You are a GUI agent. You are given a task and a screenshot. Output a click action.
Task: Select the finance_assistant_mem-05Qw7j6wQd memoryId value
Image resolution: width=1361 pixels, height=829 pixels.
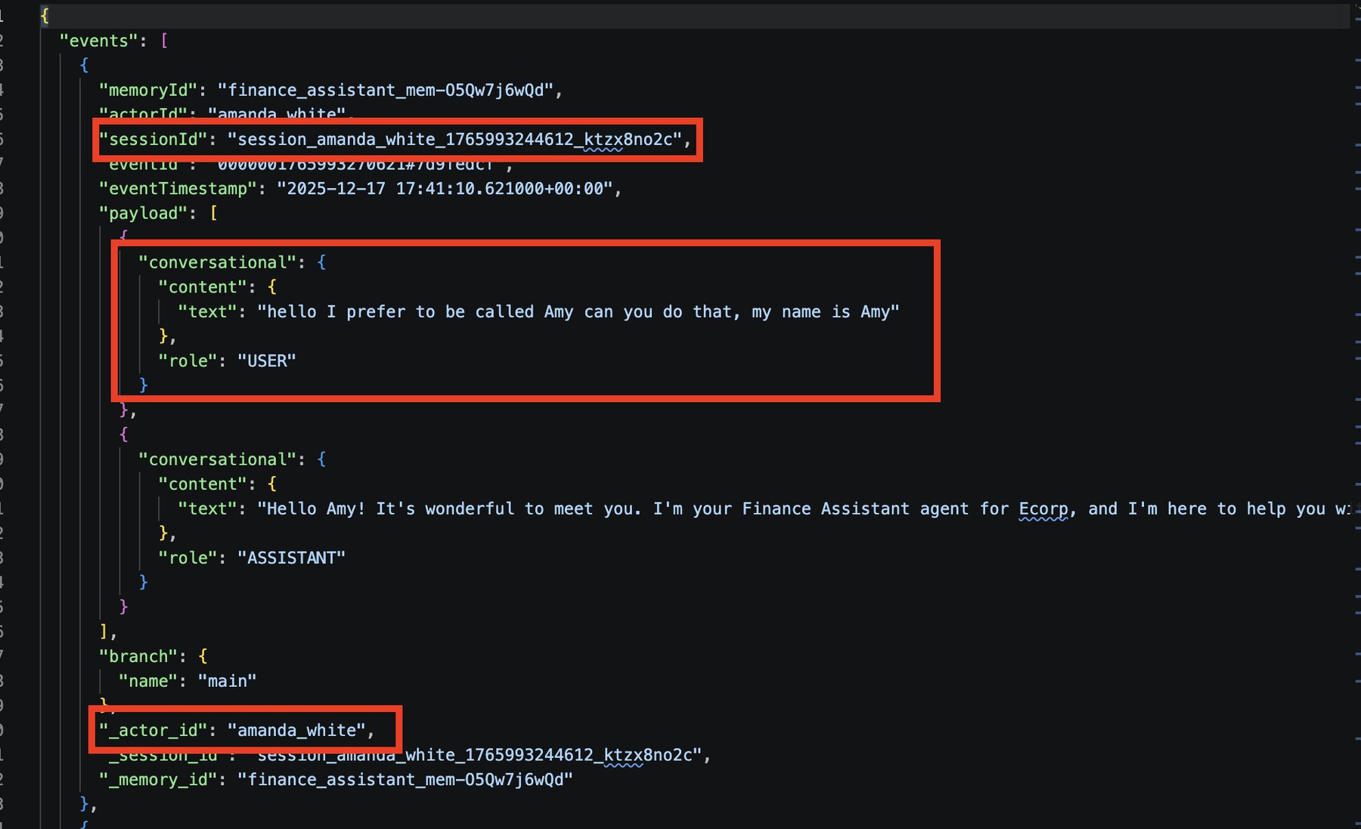pyautogui.click(x=386, y=90)
